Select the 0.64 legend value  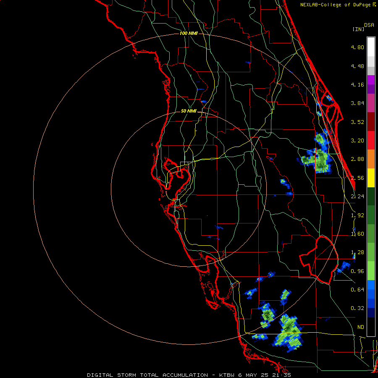pyautogui.click(x=357, y=289)
